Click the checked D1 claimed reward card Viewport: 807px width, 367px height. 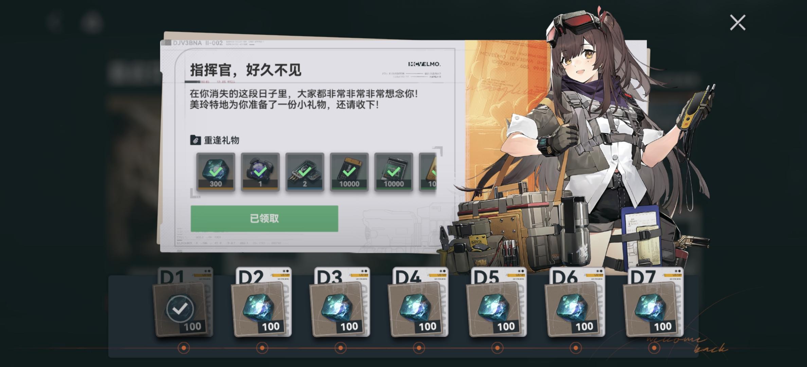pos(183,302)
